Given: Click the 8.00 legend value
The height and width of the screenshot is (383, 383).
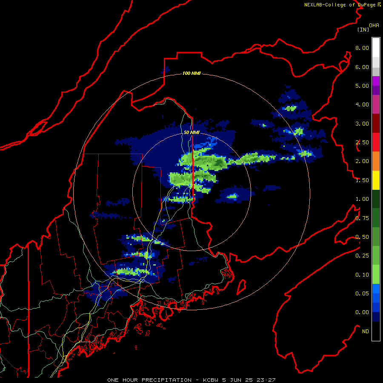Looking at the screenshot, I should [x=362, y=48].
